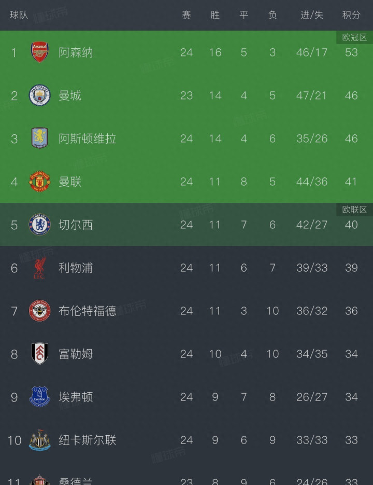Open the 曼城 team name link
This screenshot has width=373, height=485.
tap(70, 95)
